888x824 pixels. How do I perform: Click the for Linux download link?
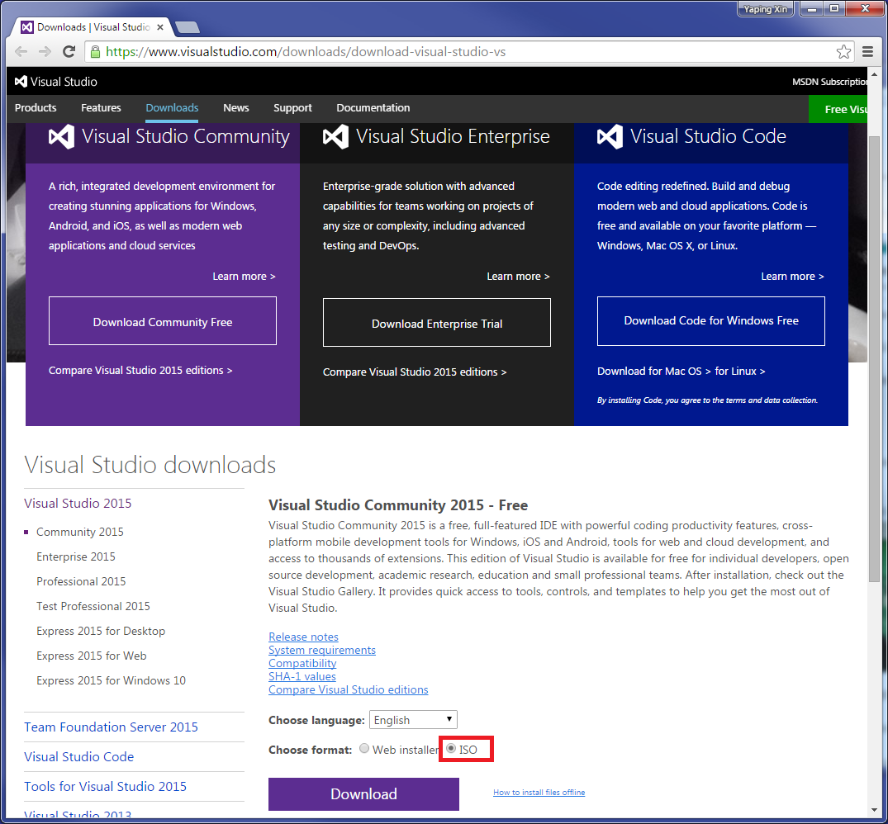pyautogui.click(x=739, y=372)
